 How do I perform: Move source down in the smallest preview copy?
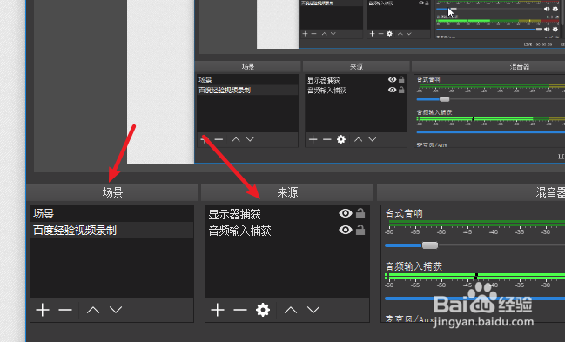click(408, 34)
